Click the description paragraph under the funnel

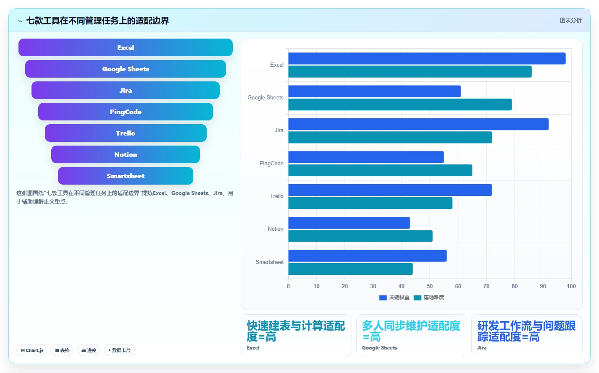point(125,197)
